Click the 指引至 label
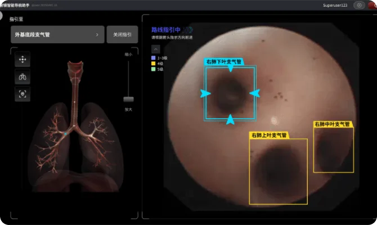This screenshot has height=225, width=377. tap(16, 19)
